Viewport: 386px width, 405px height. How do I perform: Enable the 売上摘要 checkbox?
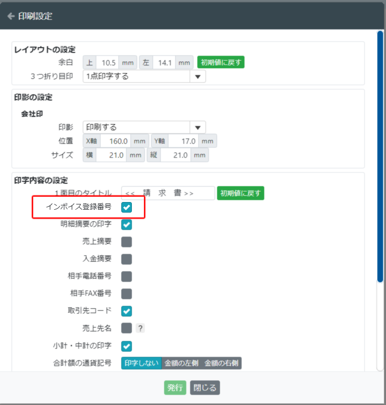pyautogui.click(x=126, y=242)
